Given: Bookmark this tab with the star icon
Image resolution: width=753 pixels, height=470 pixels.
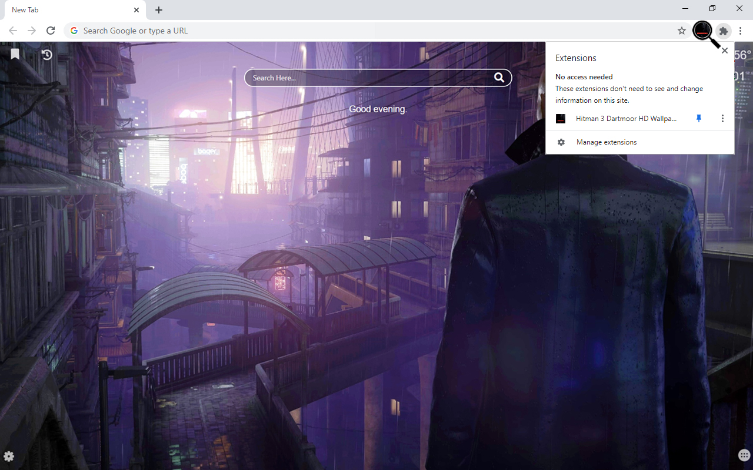Looking at the screenshot, I should pos(682,31).
